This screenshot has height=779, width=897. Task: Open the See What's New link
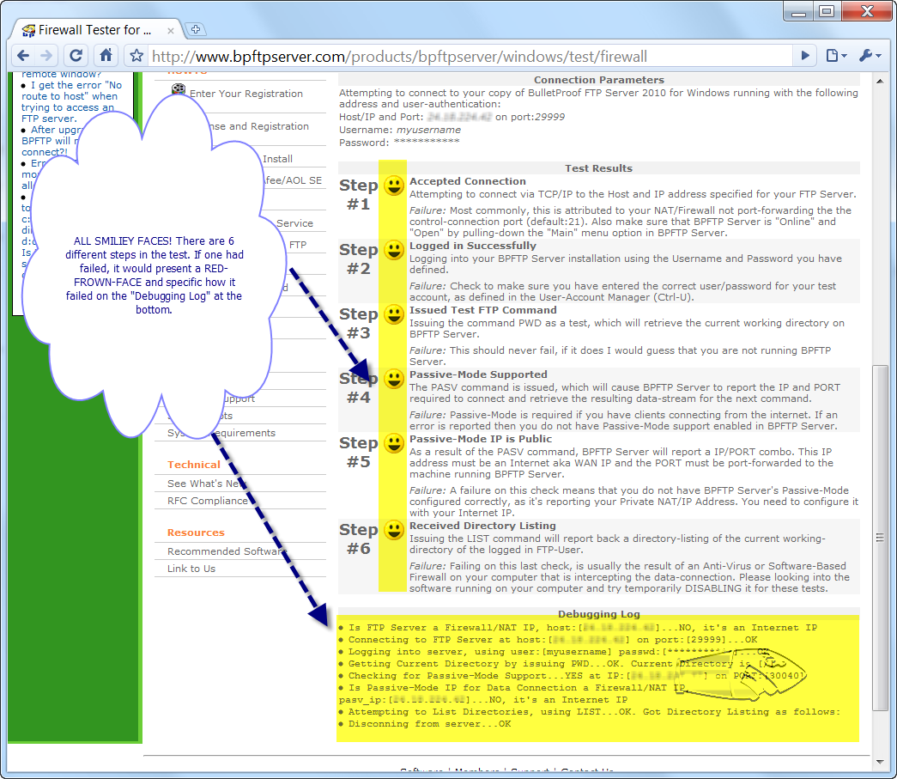(x=206, y=484)
